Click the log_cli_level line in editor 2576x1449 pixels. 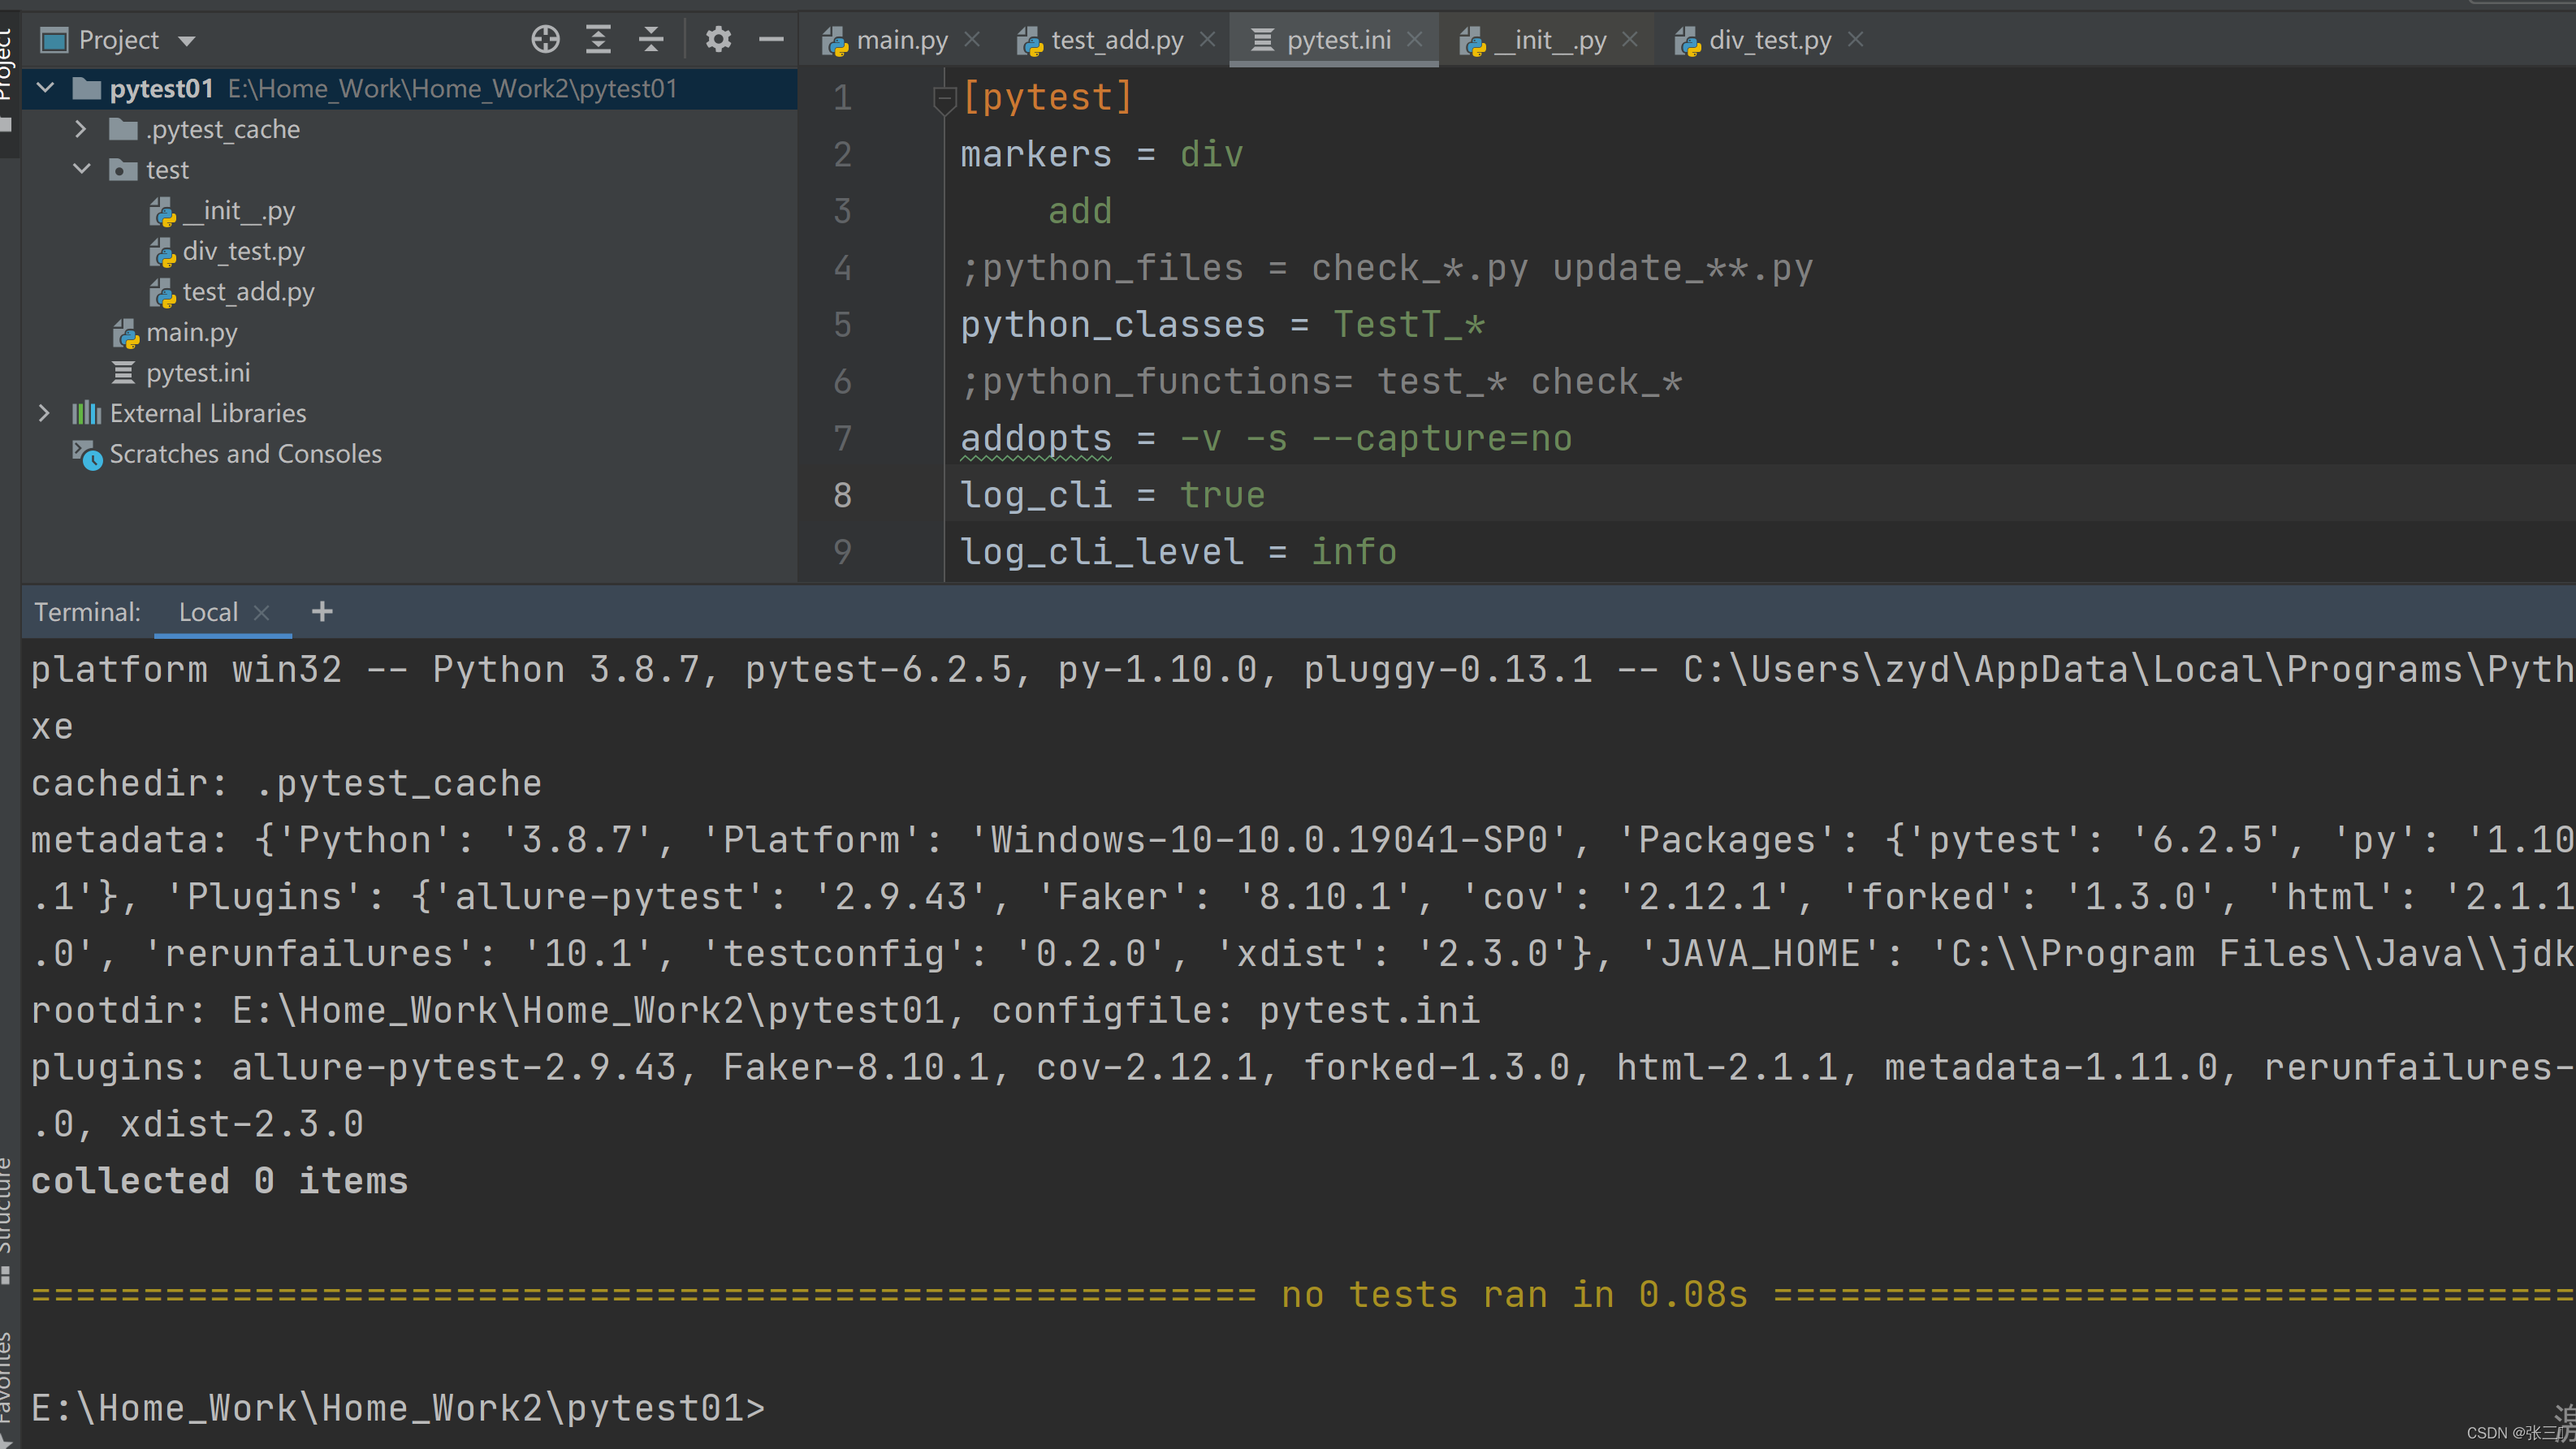[x=1178, y=553]
